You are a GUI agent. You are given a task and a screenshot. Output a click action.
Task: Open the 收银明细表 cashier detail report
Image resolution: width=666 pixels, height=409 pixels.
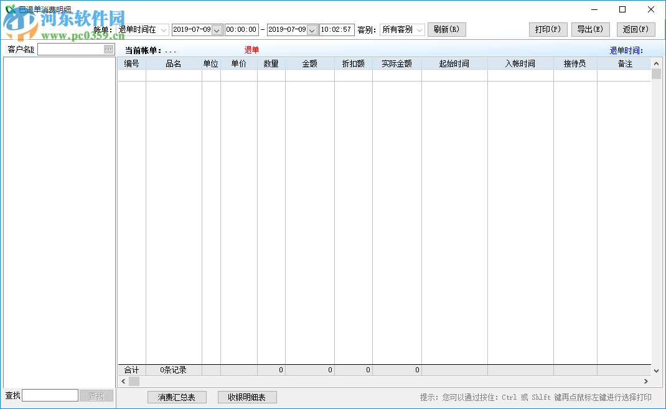pyautogui.click(x=247, y=397)
